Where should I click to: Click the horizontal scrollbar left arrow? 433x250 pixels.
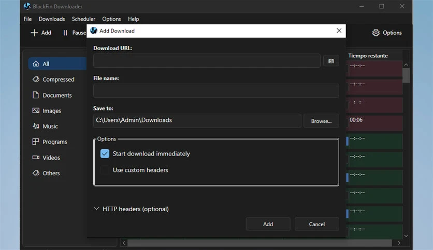pos(124,243)
